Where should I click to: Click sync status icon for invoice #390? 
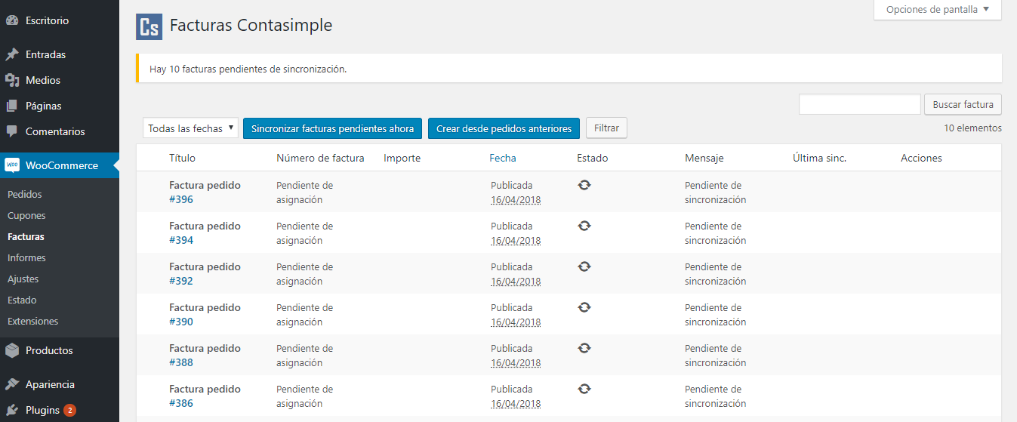[584, 307]
